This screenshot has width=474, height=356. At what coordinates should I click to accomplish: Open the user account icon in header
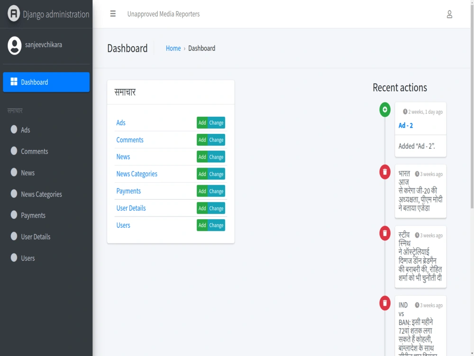tap(449, 14)
